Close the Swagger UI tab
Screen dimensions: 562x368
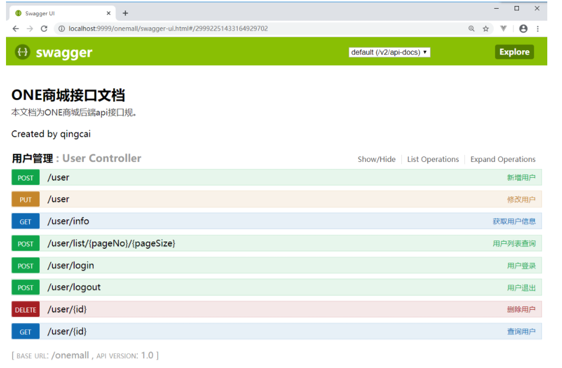(108, 13)
